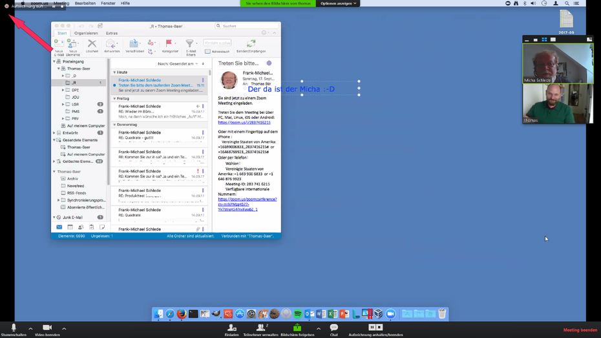Click the Neue E-Mail icon in Outlook
601x338 pixels.
click(x=59, y=43)
